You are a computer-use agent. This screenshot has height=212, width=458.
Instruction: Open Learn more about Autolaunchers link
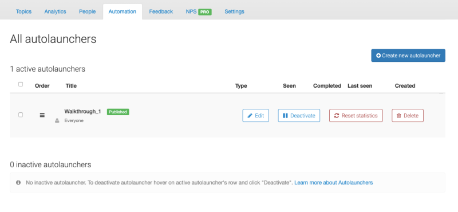point(334,182)
